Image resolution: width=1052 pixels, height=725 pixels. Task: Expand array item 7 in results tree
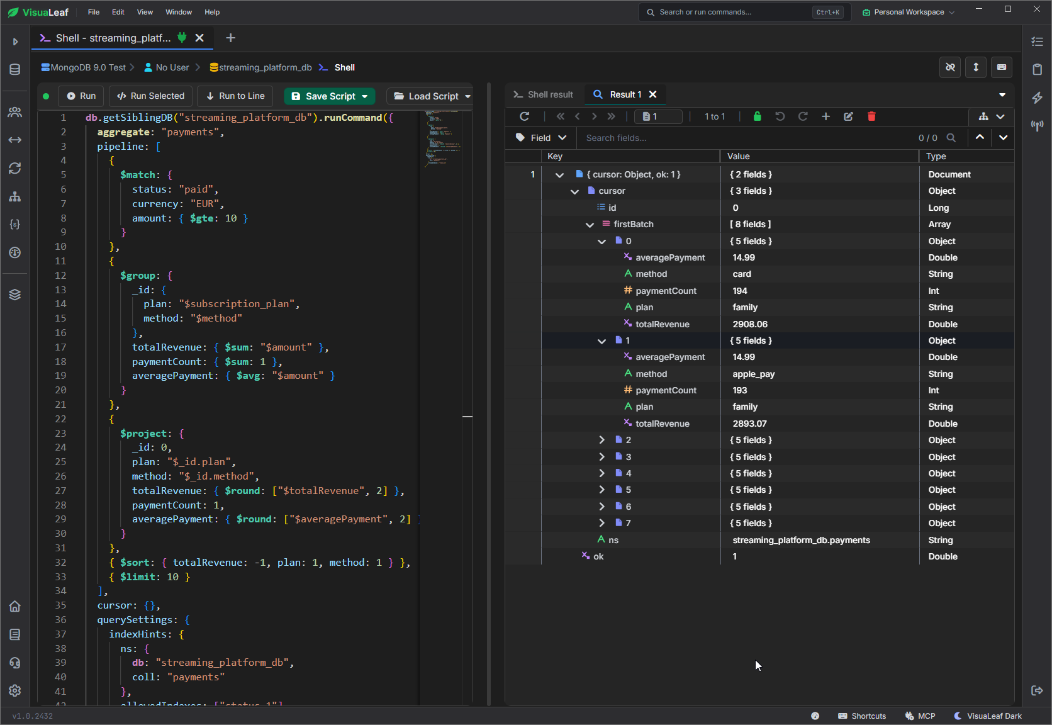click(x=602, y=523)
